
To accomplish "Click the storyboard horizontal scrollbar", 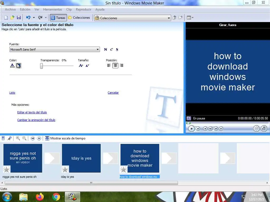I will [91, 183].
